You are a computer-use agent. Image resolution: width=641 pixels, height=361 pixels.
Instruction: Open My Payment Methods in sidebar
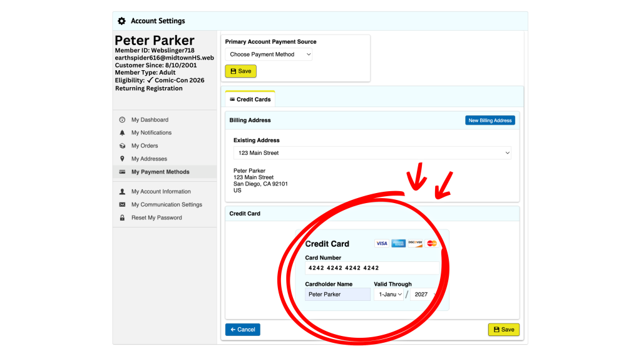click(x=160, y=172)
